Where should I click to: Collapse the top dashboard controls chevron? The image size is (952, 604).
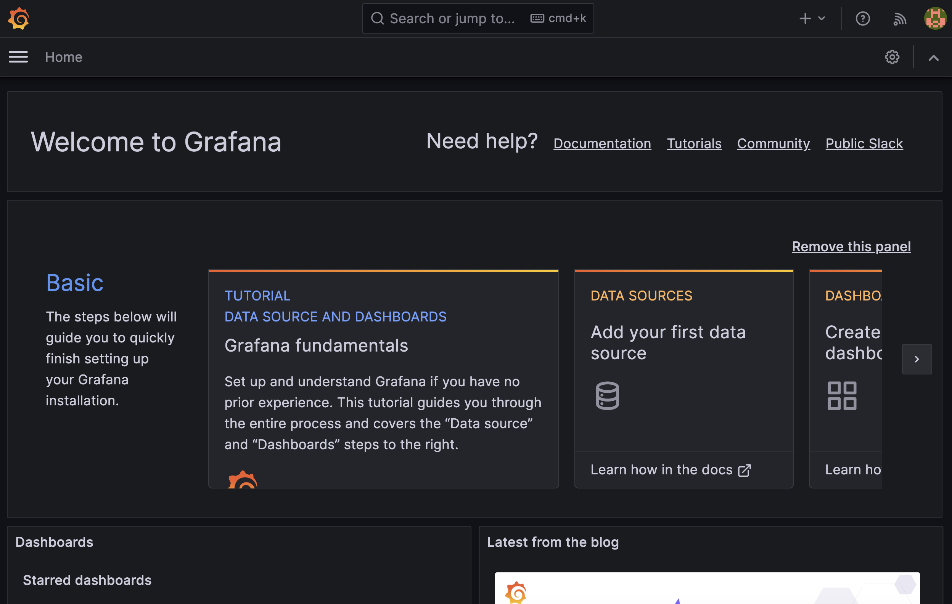[934, 58]
